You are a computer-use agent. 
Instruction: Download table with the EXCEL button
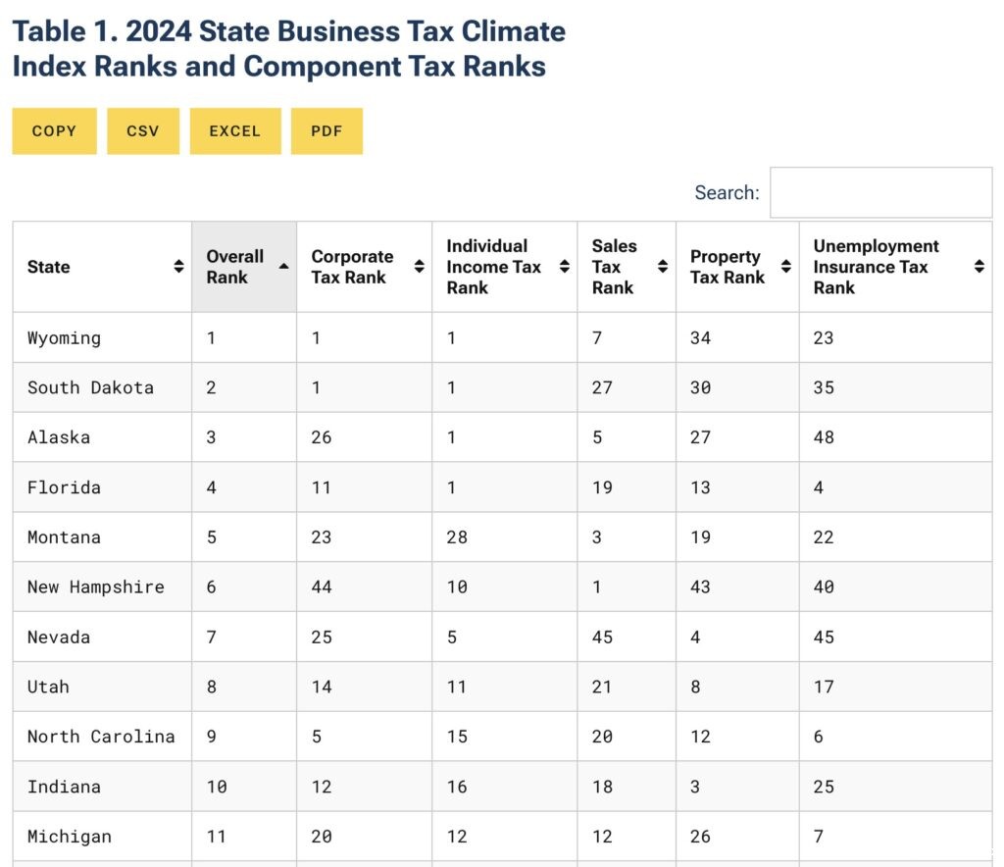point(235,131)
